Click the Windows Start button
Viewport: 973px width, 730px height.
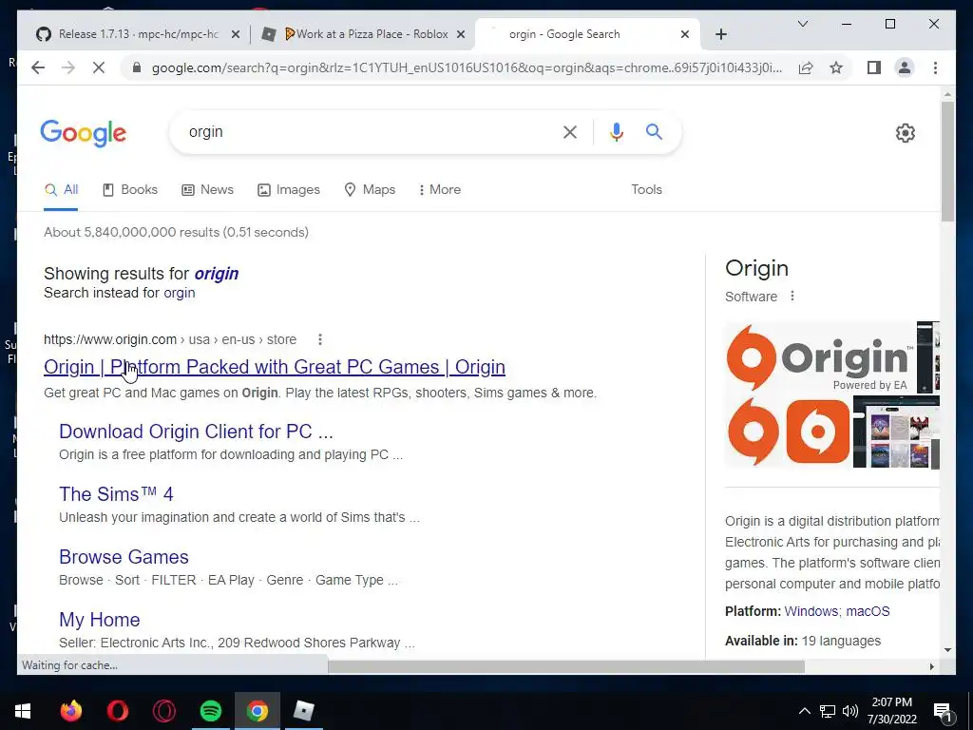coord(23,711)
